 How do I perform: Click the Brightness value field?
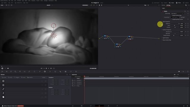point(181,23)
